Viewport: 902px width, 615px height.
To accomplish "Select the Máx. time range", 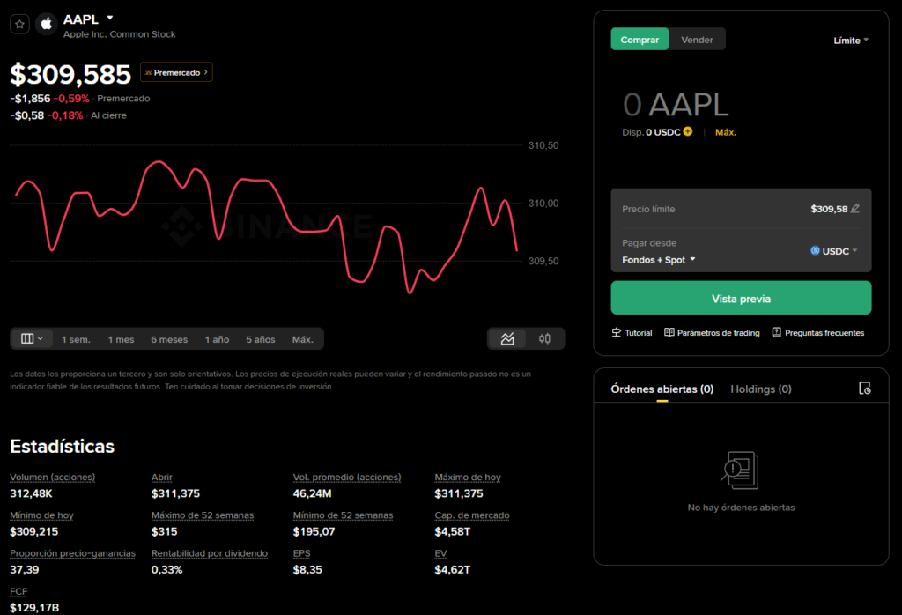I will point(303,339).
